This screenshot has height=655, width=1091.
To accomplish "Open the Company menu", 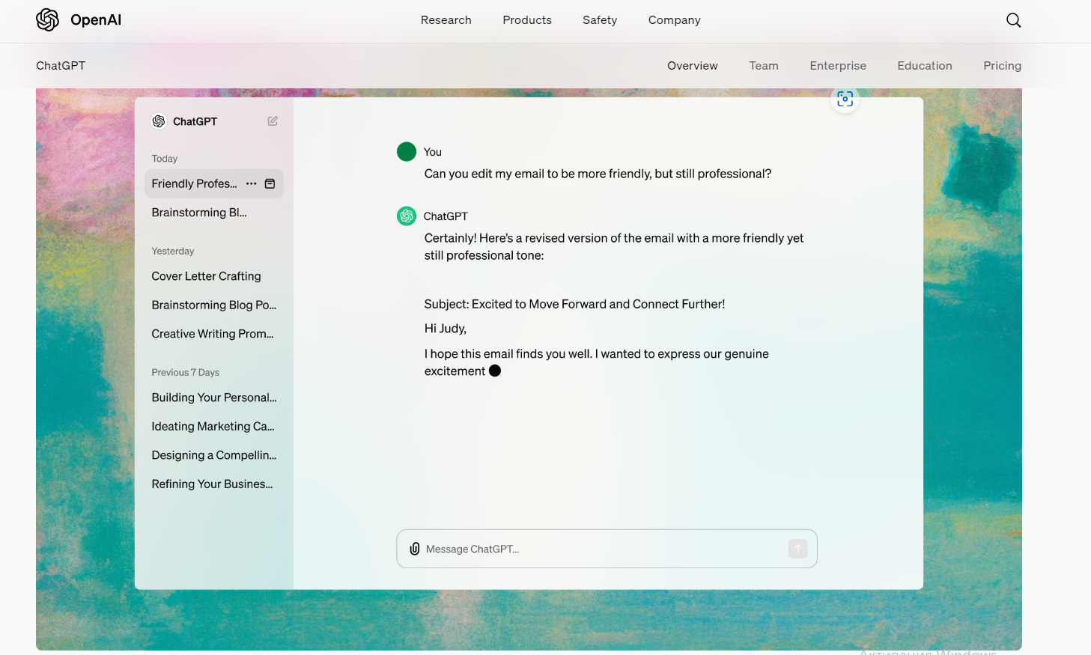I will pyautogui.click(x=675, y=20).
